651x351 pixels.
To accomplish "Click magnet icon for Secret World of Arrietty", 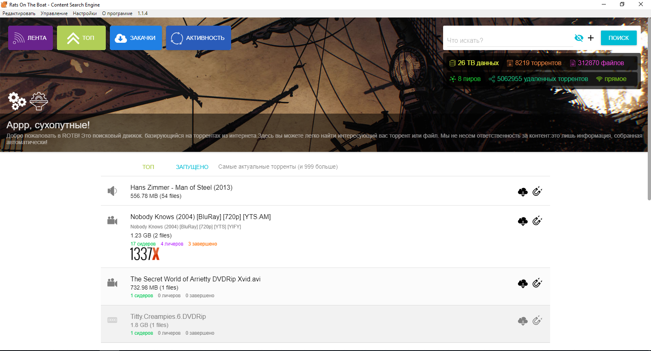I will 537,283.
